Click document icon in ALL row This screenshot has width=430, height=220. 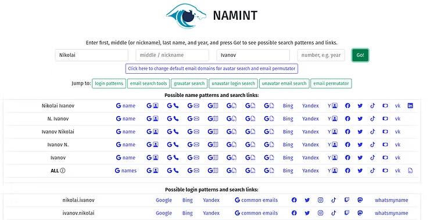pyautogui.click(x=410, y=171)
